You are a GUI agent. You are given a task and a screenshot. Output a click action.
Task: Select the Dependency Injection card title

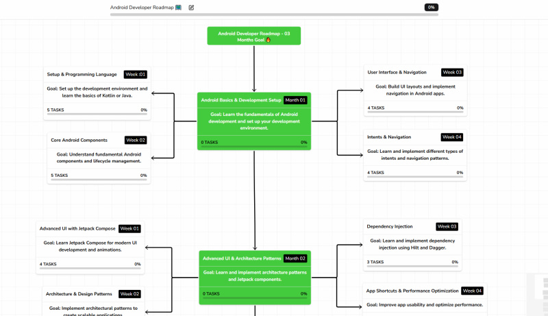[x=389, y=226]
